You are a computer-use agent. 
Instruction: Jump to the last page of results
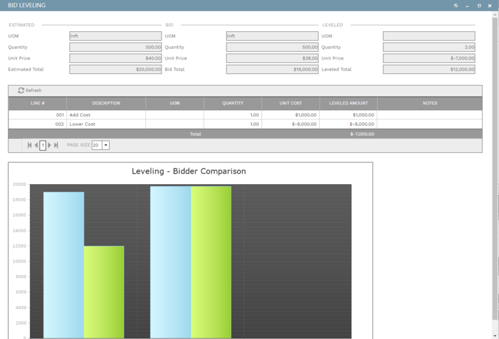(56, 145)
